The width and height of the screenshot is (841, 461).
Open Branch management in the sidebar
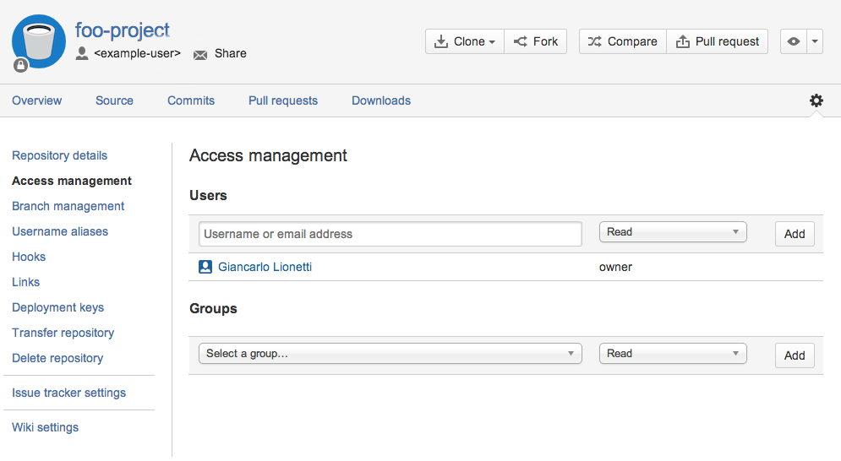[68, 206]
